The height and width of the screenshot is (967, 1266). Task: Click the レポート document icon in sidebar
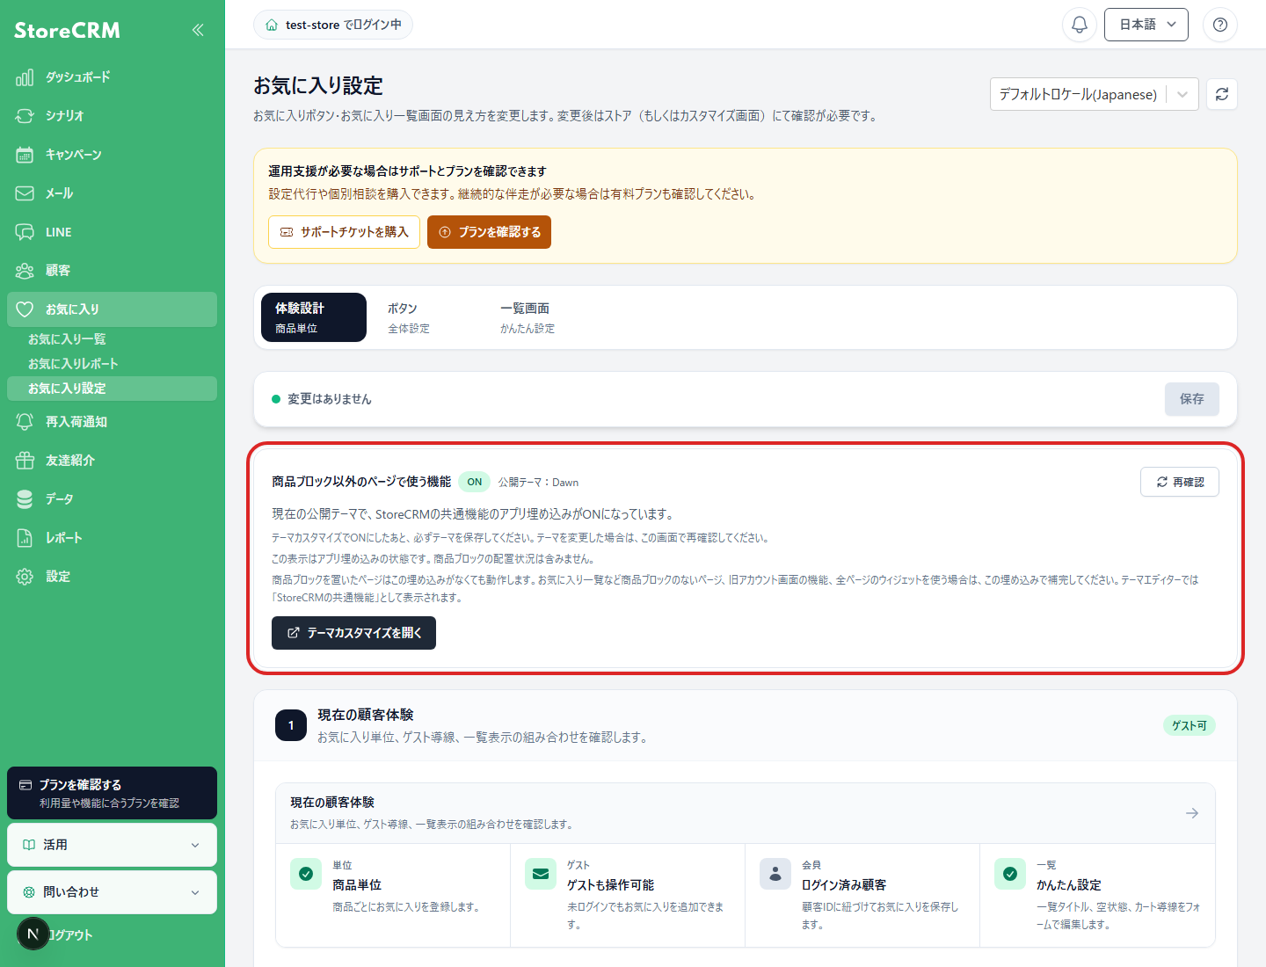(x=25, y=538)
